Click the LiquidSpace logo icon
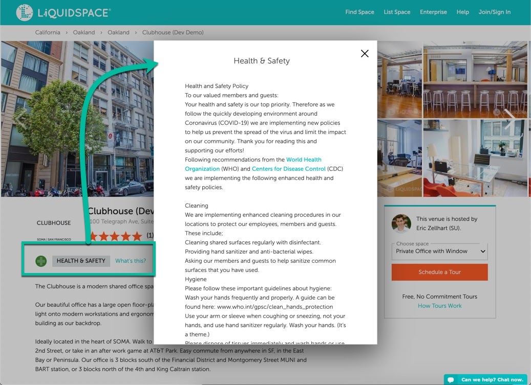This screenshot has height=385, width=531. point(24,12)
